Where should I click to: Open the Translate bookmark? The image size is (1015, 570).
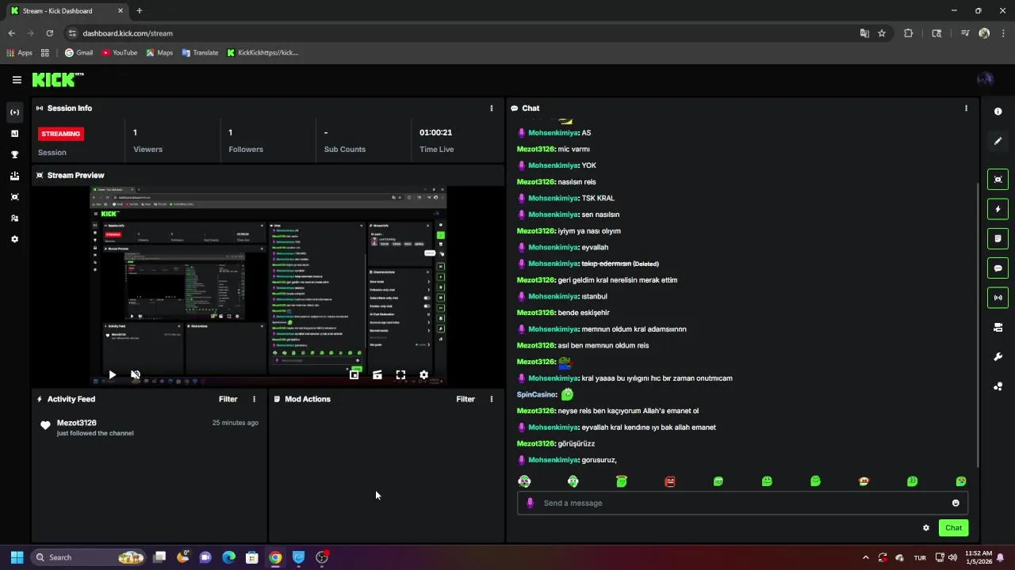point(200,53)
